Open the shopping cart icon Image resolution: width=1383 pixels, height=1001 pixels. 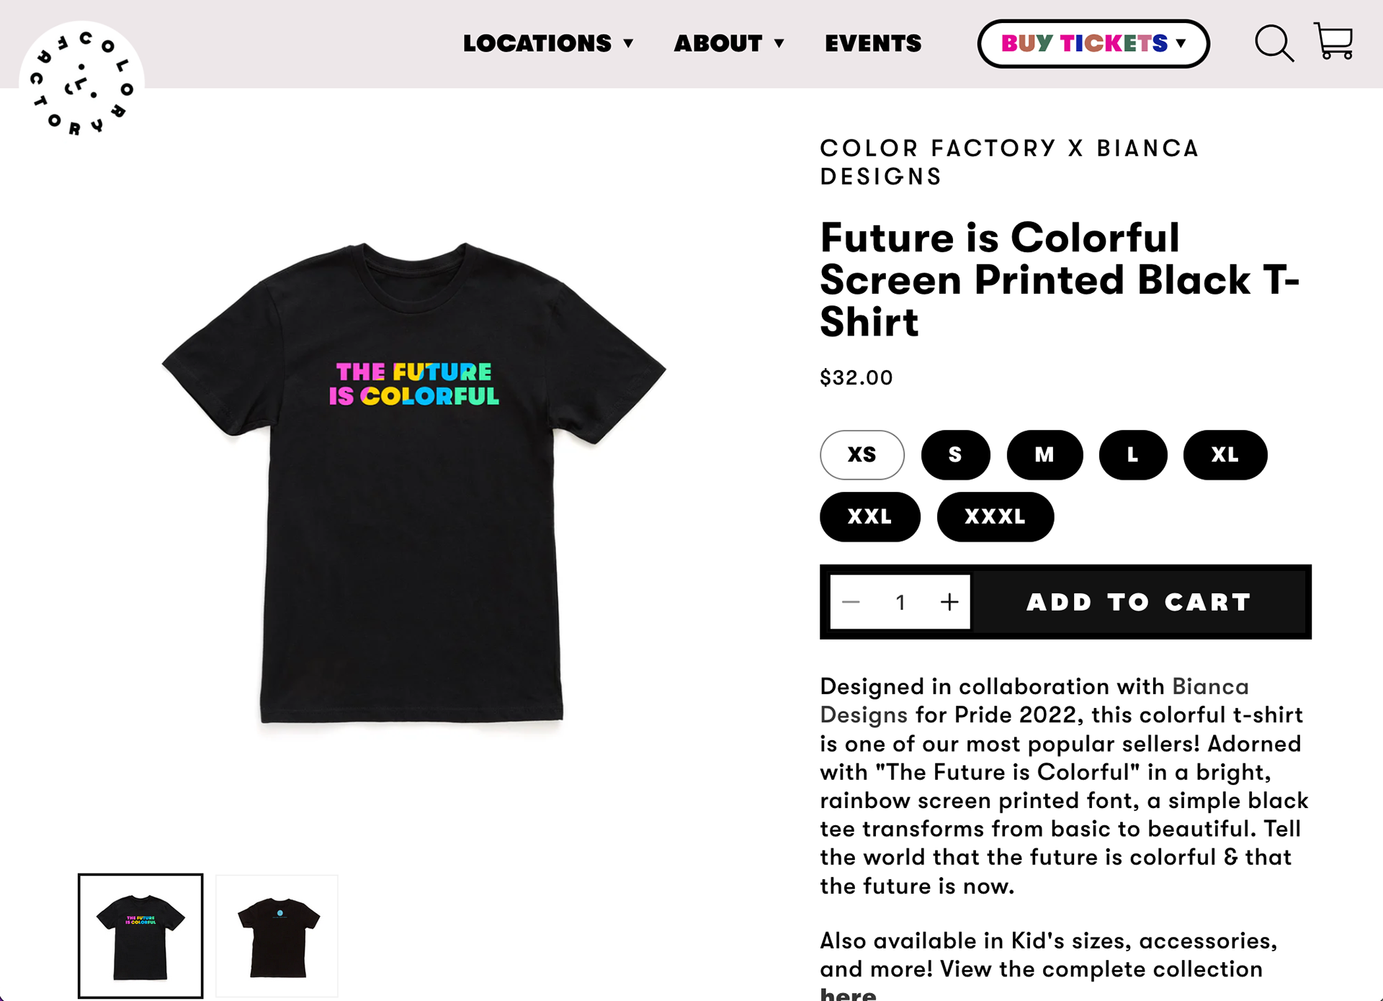(1333, 41)
